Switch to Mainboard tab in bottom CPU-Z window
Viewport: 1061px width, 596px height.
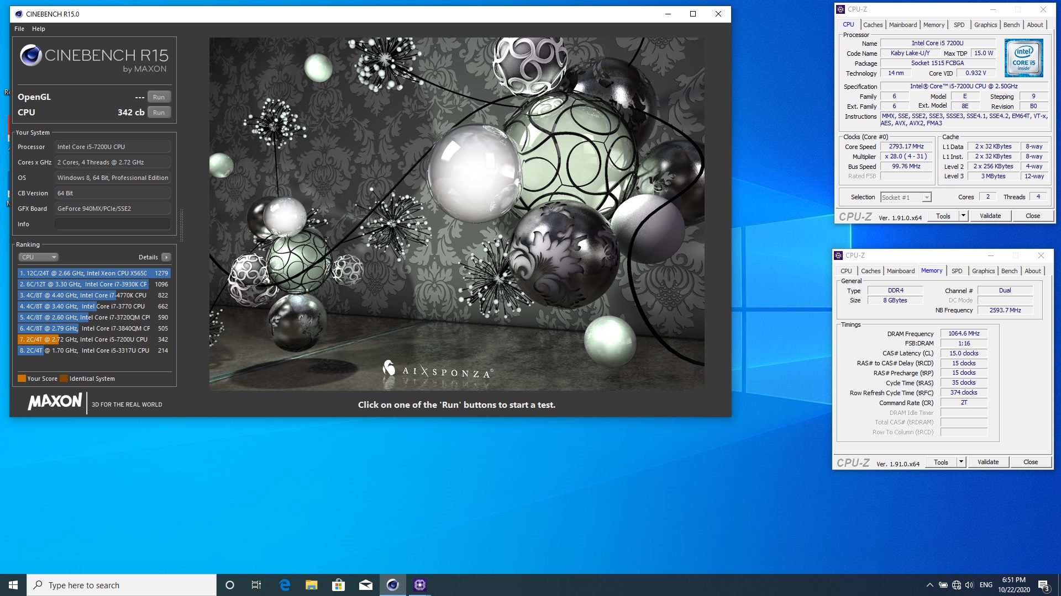coord(901,271)
